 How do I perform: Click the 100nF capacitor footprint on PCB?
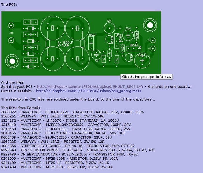[x=92, y=43]
